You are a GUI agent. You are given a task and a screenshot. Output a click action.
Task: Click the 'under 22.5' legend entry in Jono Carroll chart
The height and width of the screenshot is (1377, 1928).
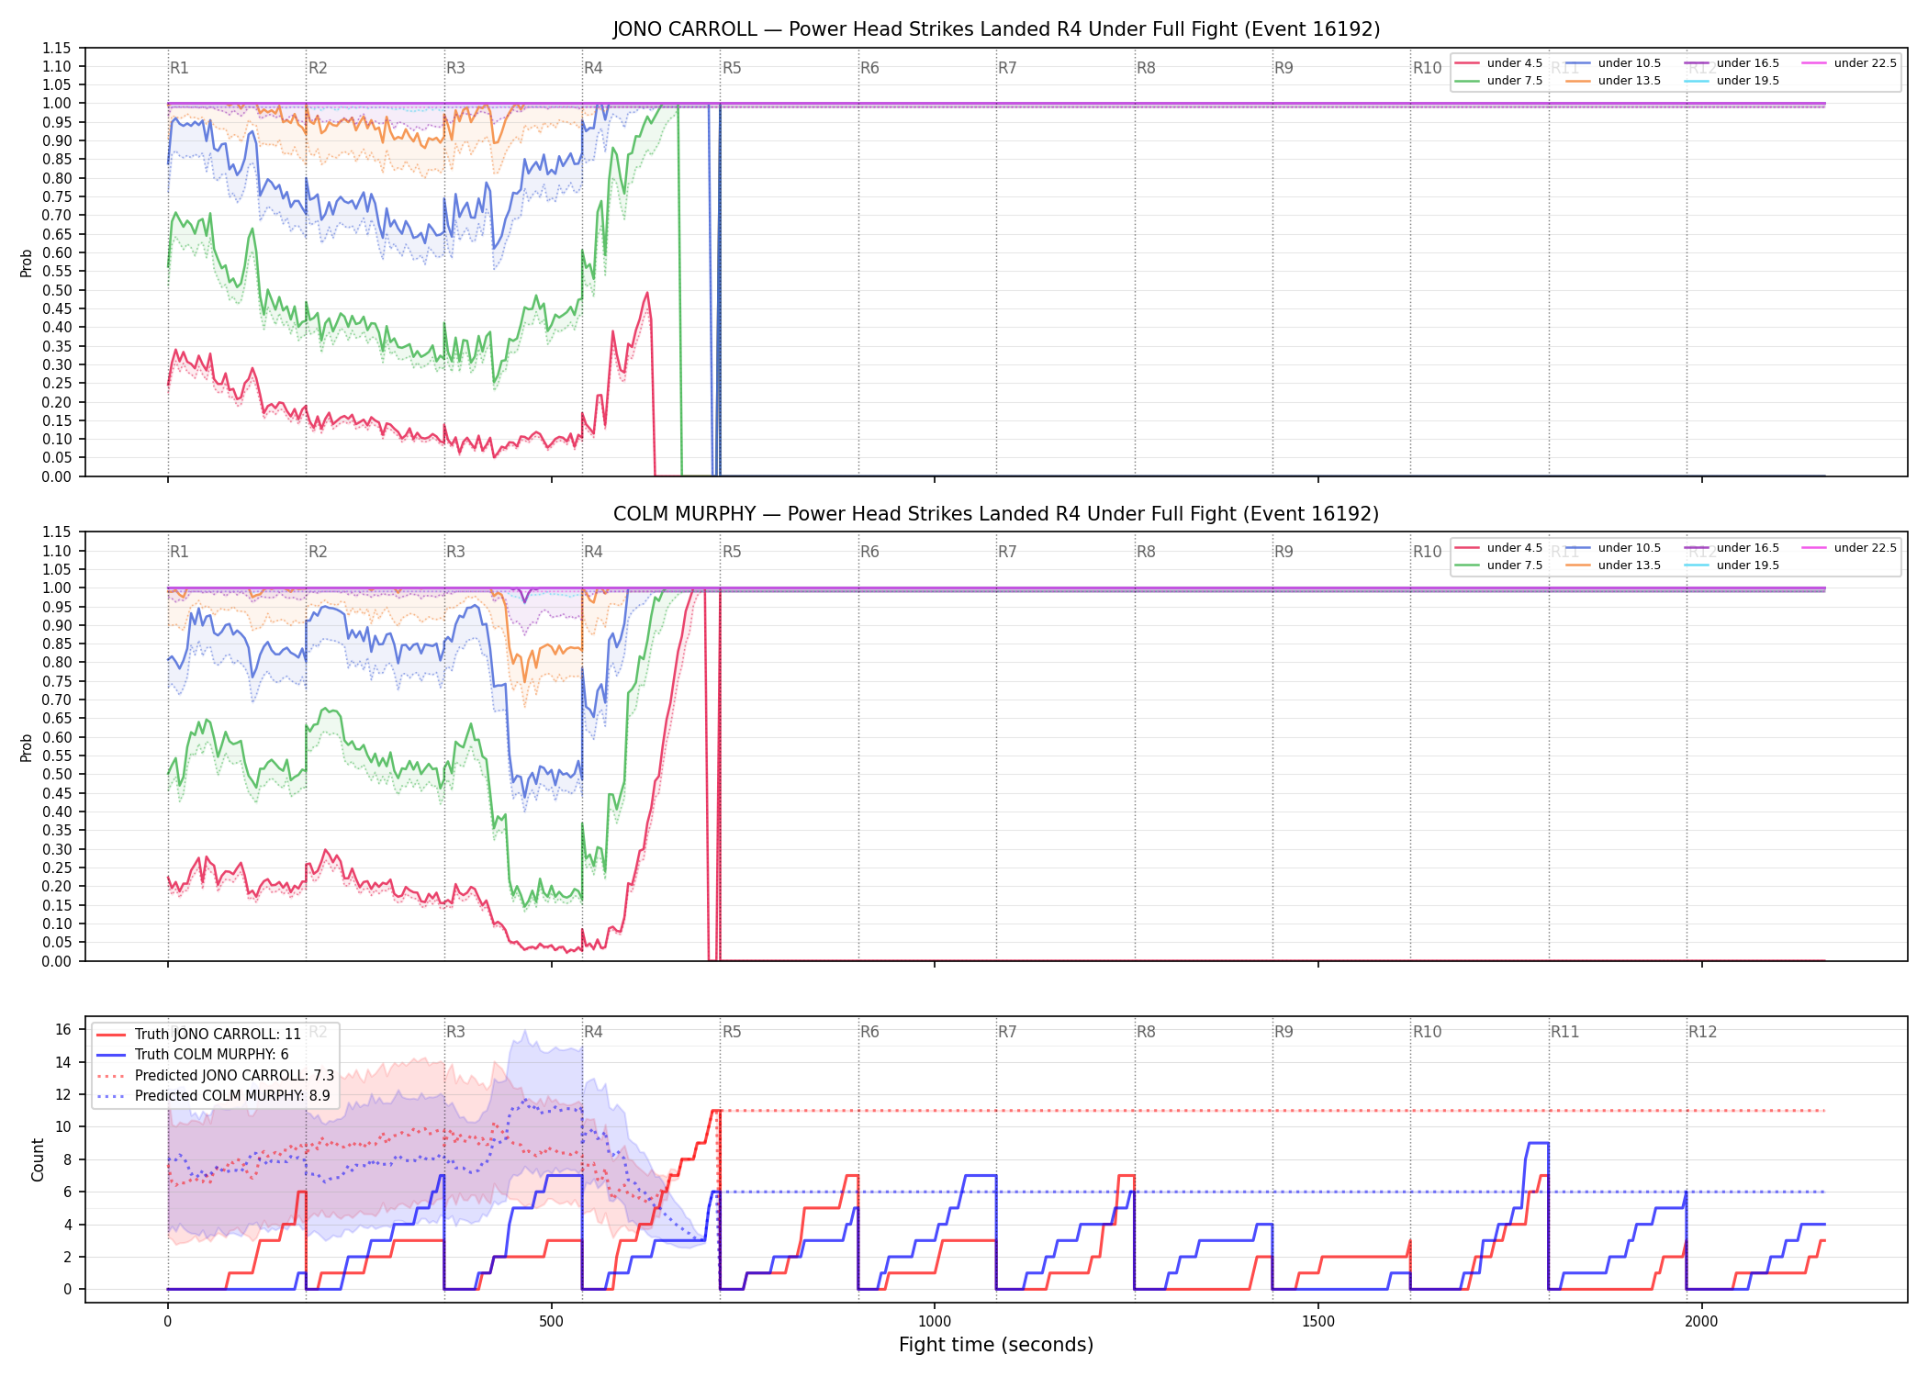(1849, 63)
